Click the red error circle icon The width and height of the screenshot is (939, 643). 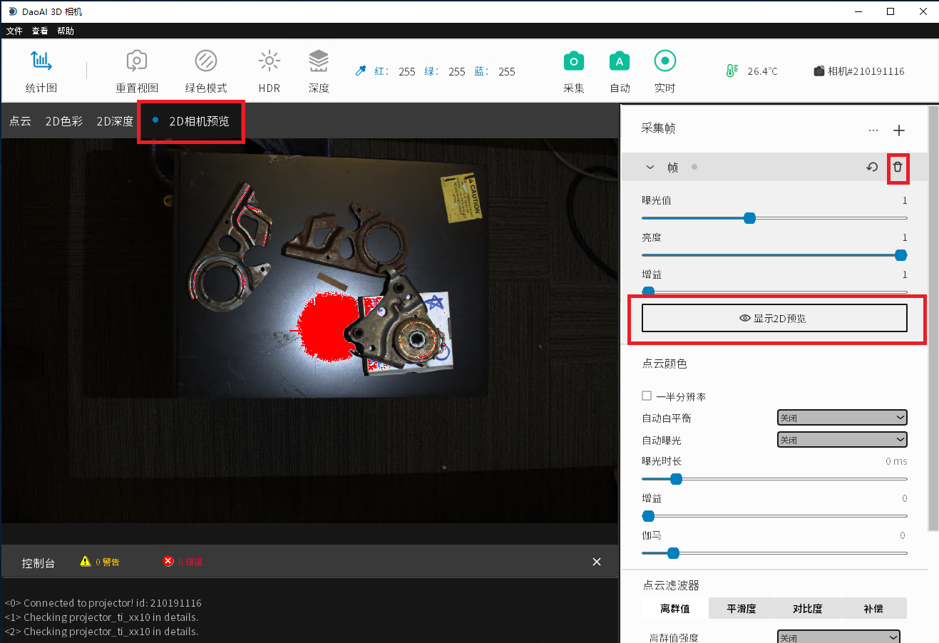pos(168,561)
